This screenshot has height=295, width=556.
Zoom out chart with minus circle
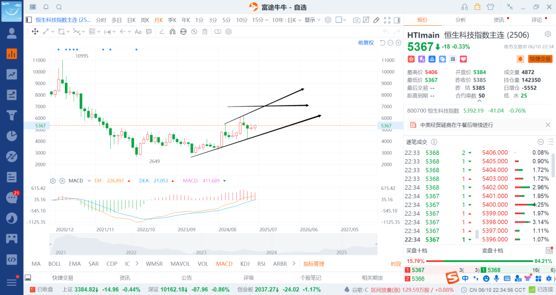[x=390, y=43]
